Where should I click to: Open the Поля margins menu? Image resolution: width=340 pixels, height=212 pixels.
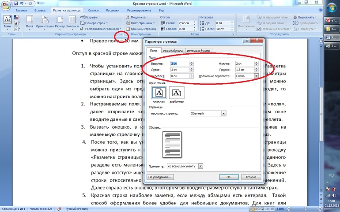(x=30, y=23)
